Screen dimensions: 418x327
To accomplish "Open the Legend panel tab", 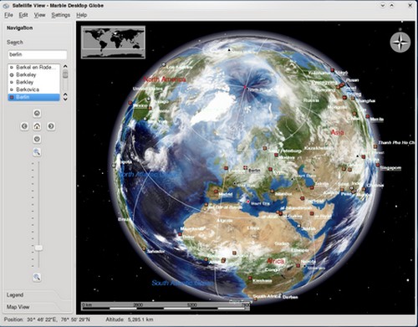I will 15,295.
